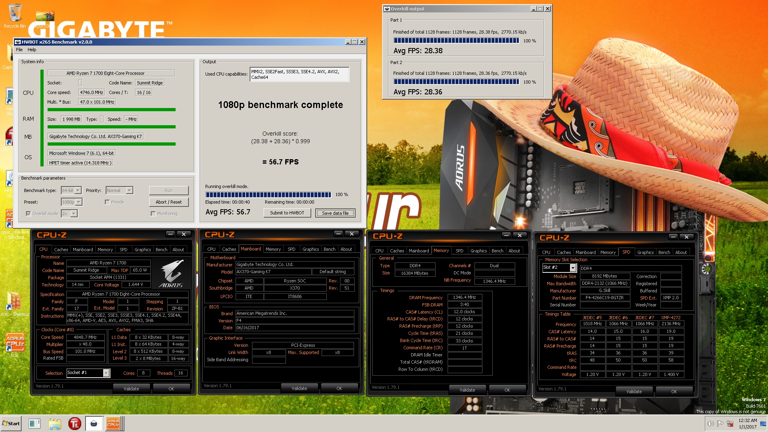
Task: Click the Abort / Reset button
Action: click(x=169, y=202)
